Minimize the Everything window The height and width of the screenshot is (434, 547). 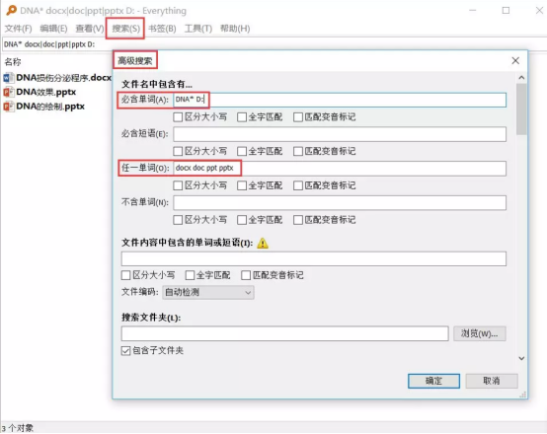click(x=473, y=11)
